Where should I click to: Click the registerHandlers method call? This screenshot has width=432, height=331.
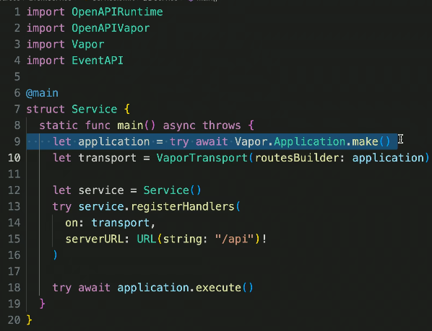(182, 206)
